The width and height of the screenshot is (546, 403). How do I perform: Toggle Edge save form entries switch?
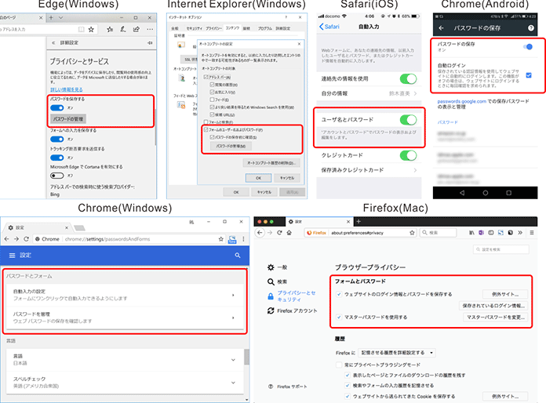57,140
